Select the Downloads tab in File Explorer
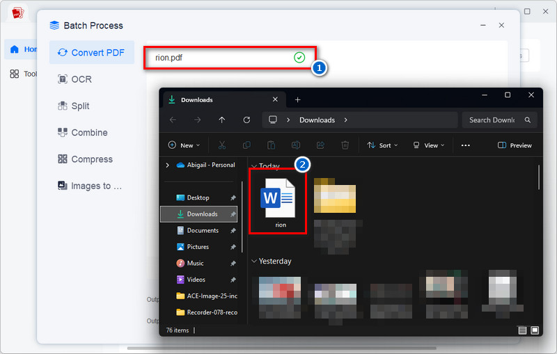557x354 pixels. click(224, 99)
